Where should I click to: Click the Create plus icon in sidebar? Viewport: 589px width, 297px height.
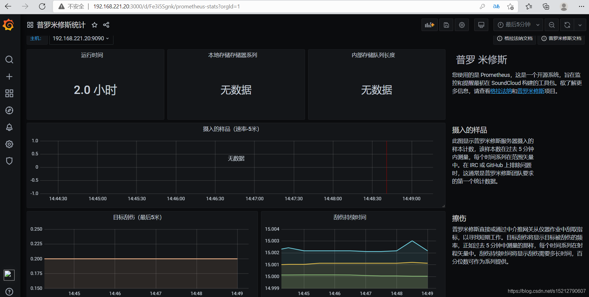[9, 77]
